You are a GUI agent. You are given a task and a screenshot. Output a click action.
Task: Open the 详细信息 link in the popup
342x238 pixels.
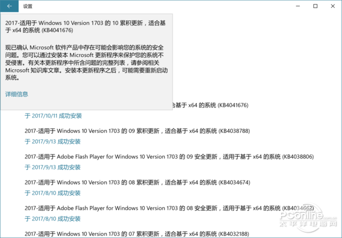[x=17, y=94]
